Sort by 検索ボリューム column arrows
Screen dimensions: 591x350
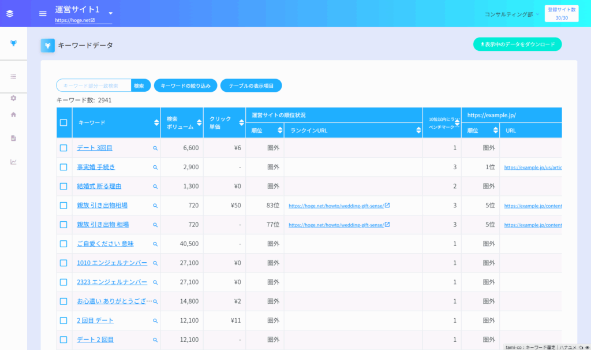click(x=199, y=122)
